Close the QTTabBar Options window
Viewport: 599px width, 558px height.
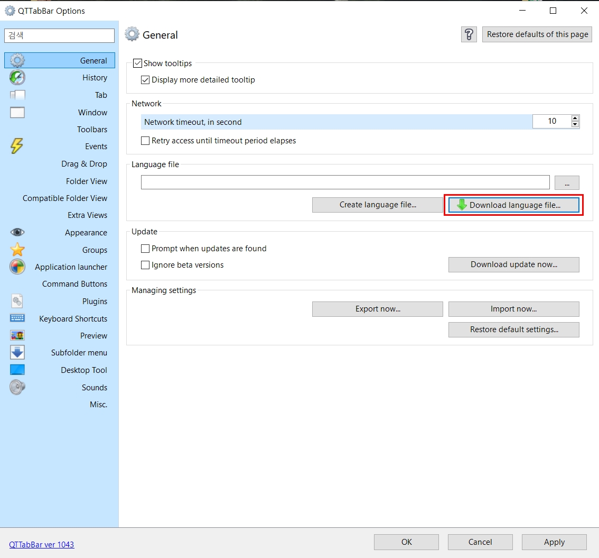tap(584, 11)
